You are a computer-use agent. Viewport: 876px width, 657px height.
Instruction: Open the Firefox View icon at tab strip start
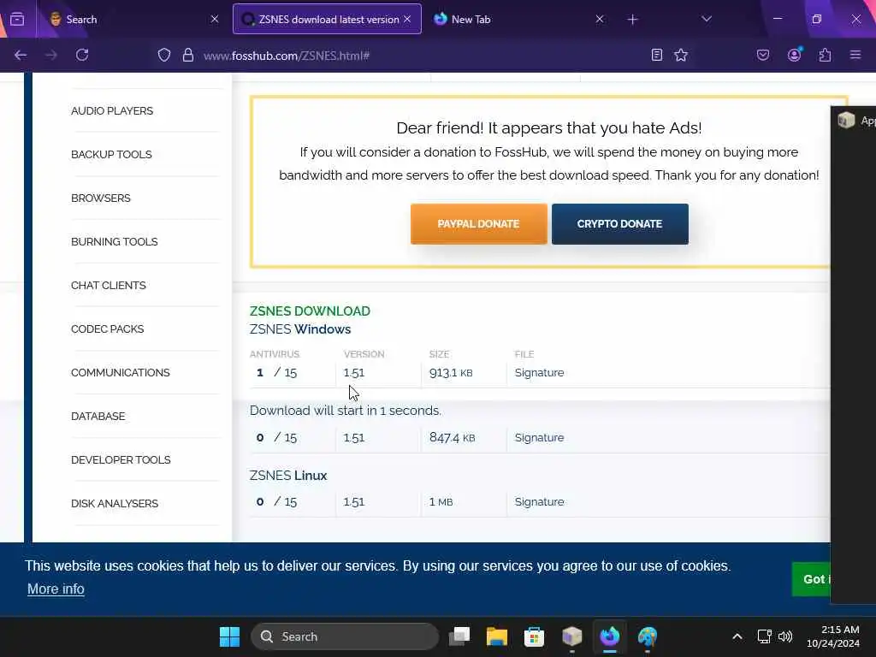(17, 19)
